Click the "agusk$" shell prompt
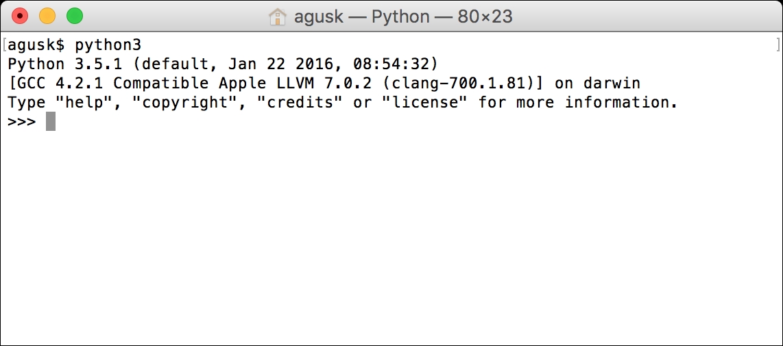This screenshot has width=783, height=346. pyautogui.click(x=36, y=45)
